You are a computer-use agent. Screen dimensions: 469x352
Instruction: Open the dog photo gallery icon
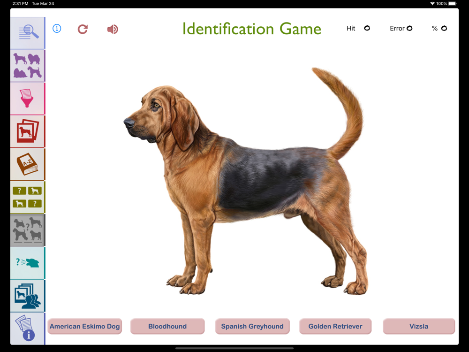click(x=28, y=131)
